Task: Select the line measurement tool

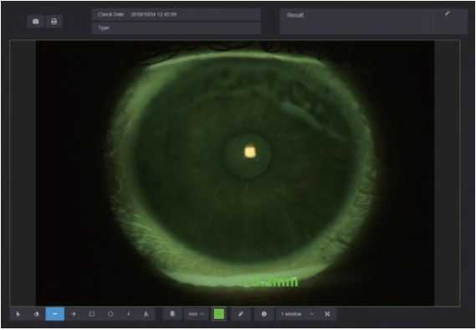Action: click(55, 314)
